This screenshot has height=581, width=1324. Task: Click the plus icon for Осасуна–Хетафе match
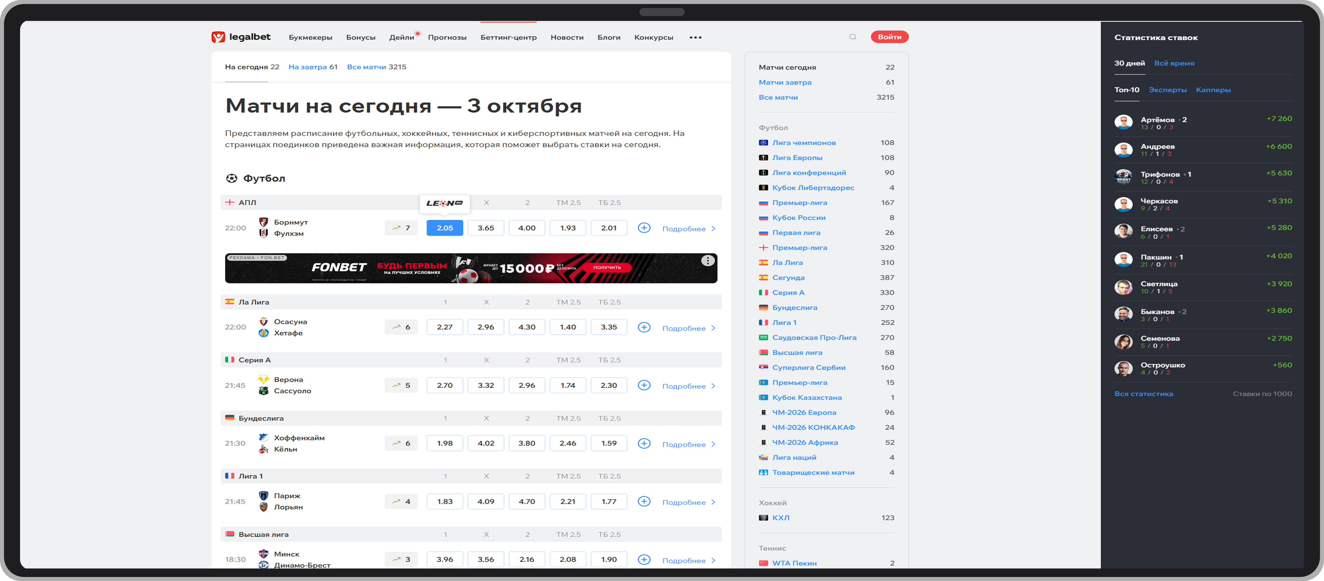pos(643,328)
